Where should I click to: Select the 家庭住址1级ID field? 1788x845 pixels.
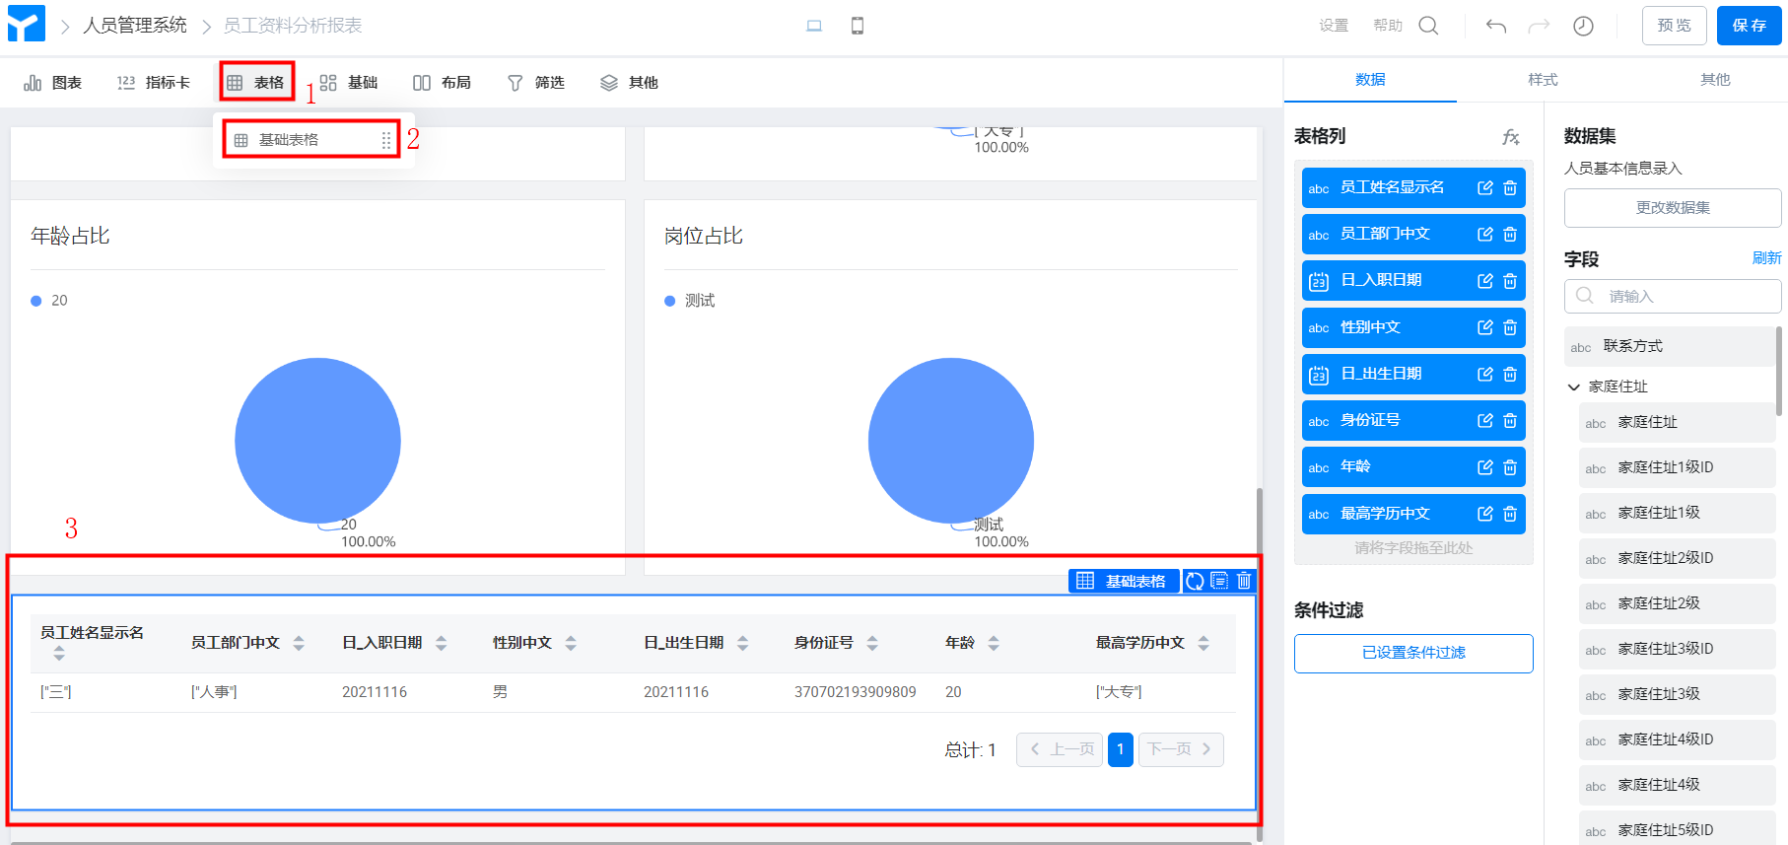(1677, 468)
